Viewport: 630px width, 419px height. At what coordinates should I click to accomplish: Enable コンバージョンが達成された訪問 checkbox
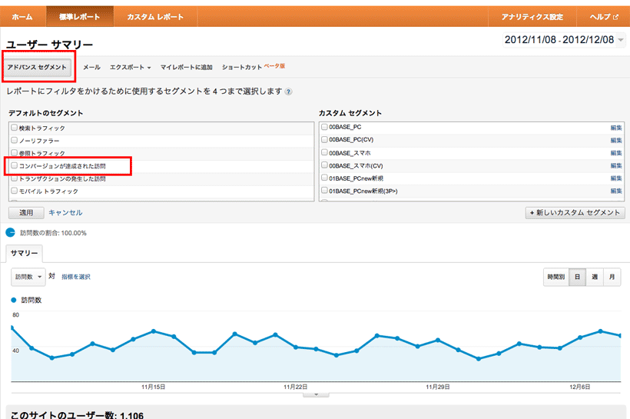point(15,165)
